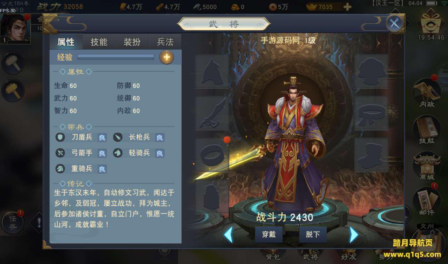Add experience with the plus button

(167, 57)
